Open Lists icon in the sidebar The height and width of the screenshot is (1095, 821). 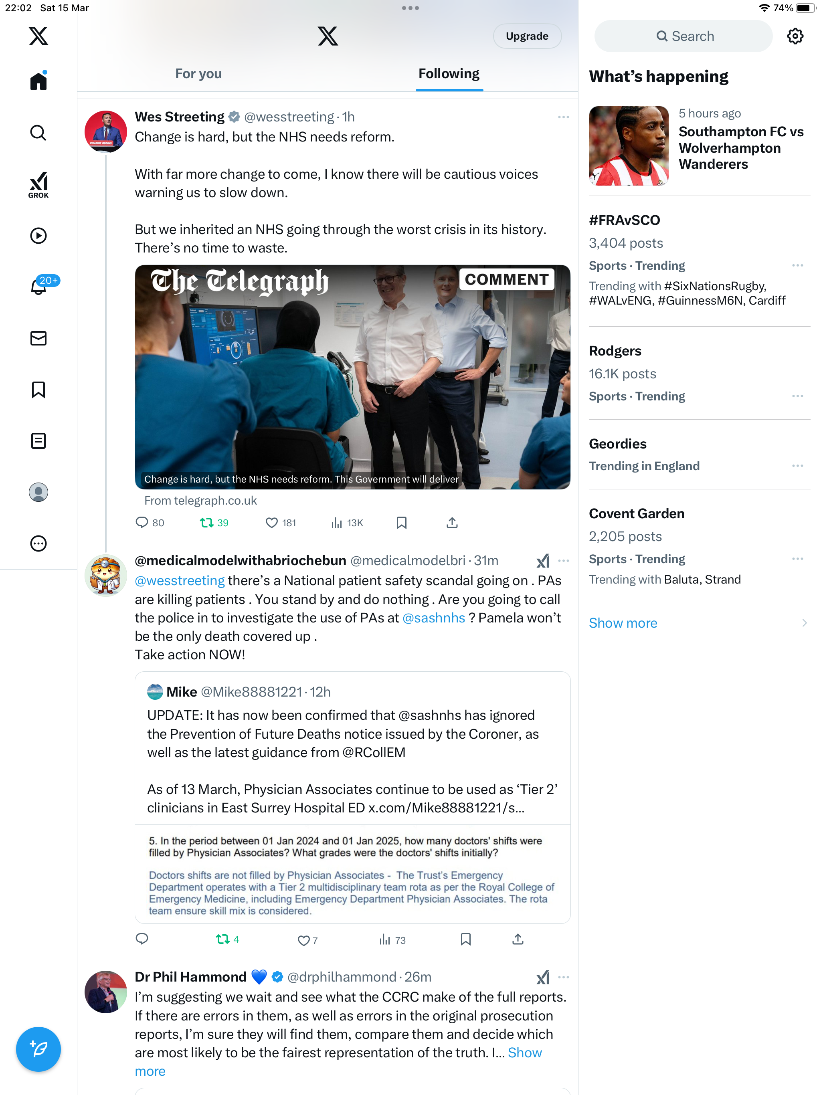coord(38,440)
